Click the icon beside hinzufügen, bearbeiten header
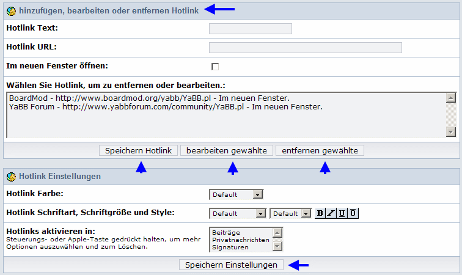Screen dimensions: 462x275 (11, 10)
